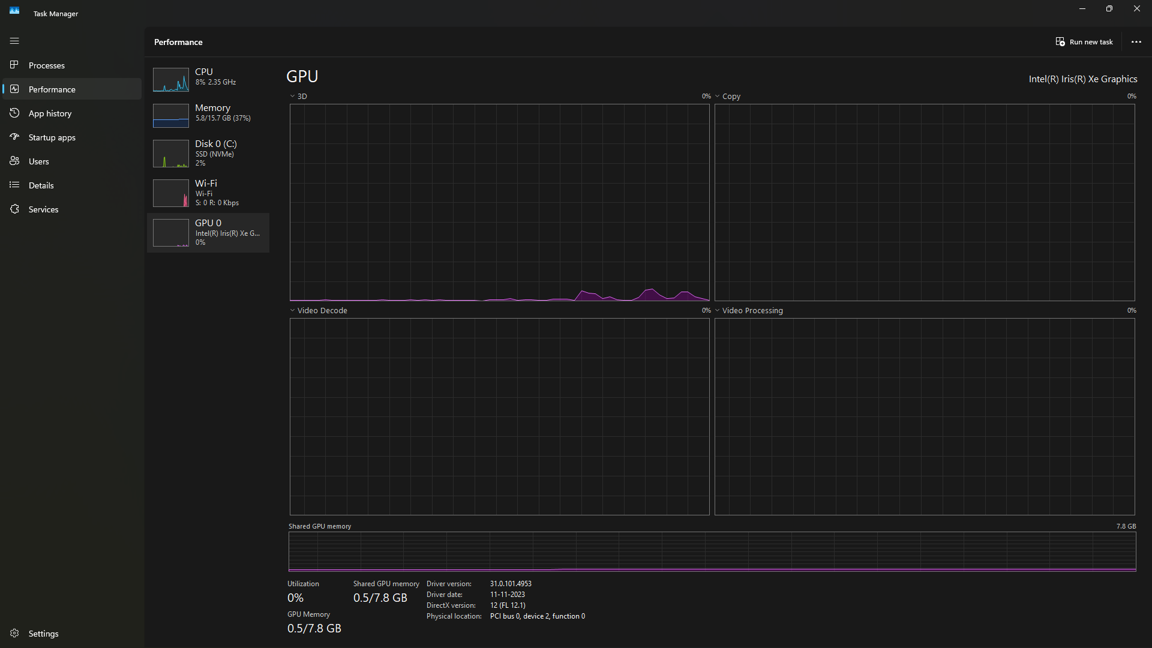1152x648 pixels.
Task: Click the Run new task label
Action: 1091,42
